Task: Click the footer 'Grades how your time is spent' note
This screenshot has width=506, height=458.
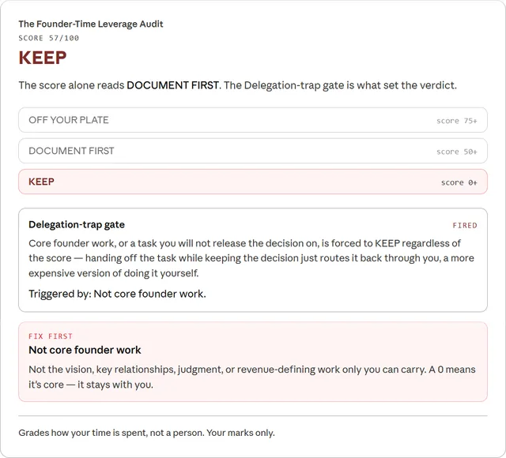Action: point(146,433)
